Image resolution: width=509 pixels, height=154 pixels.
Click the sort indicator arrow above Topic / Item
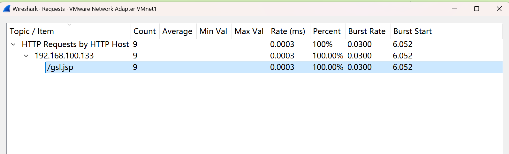[69, 25]
